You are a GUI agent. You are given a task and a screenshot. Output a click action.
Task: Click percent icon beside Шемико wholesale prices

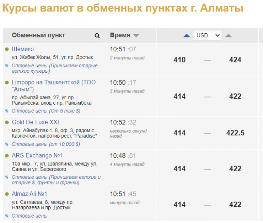point(6,66)
